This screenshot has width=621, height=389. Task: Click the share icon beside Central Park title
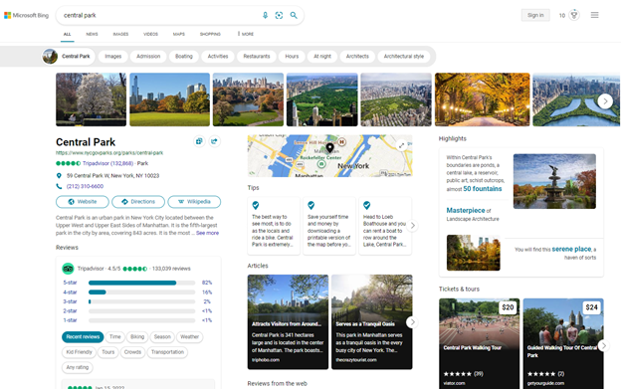click(214, 141)
